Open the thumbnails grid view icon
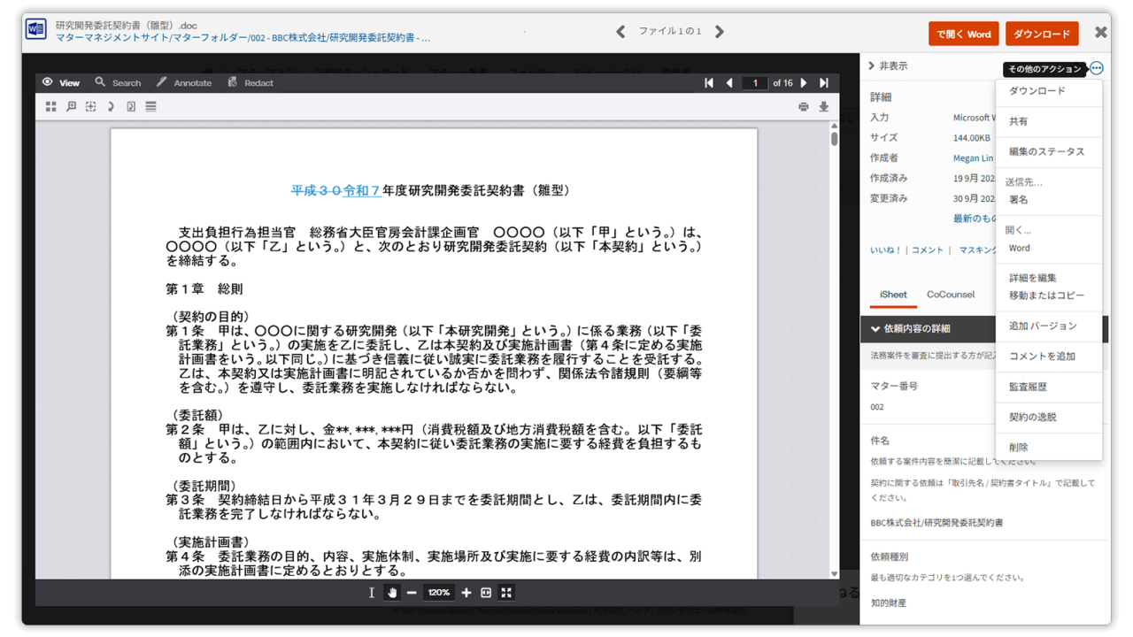Screen dimensions: 1133x637 tap(50, 107)
